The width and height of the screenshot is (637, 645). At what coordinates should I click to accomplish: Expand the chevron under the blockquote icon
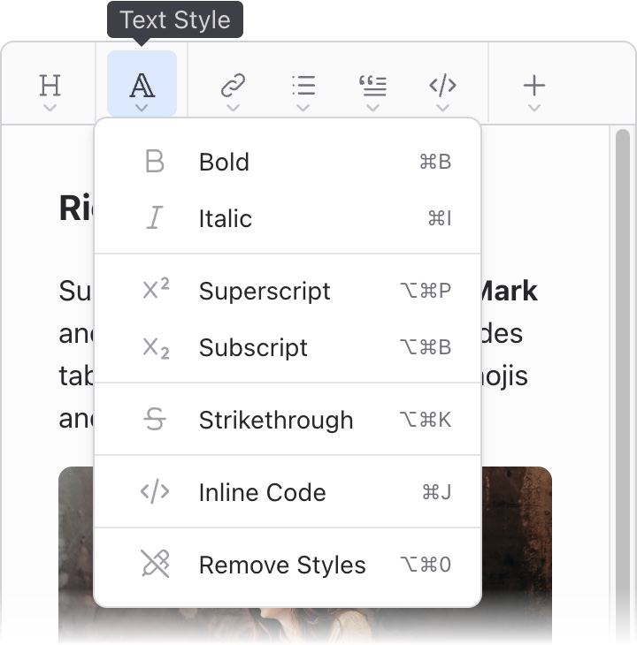[373, 108]
